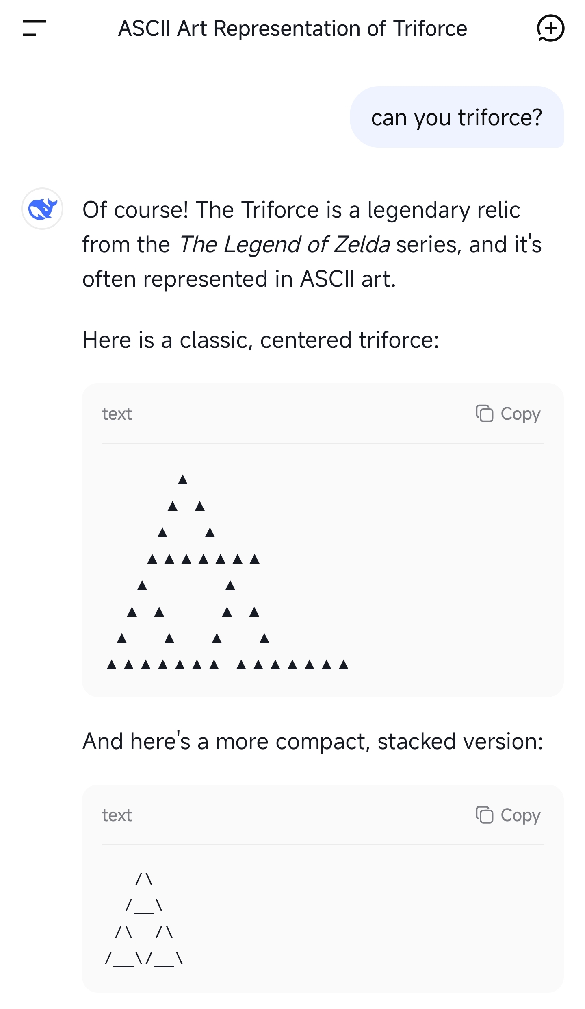Click the full row of seven triangles

(203, 559)
